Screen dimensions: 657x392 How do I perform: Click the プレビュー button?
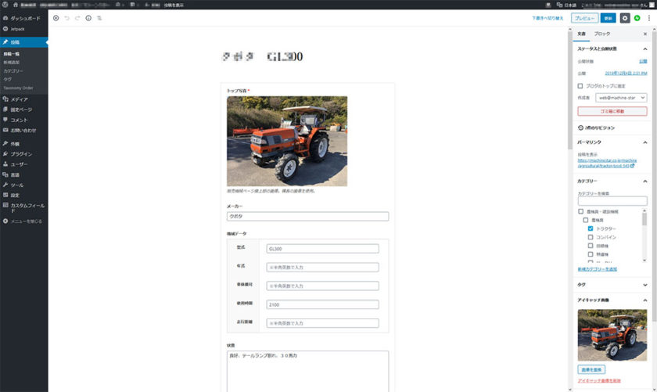pyautogui.click(x=584, y=18)
